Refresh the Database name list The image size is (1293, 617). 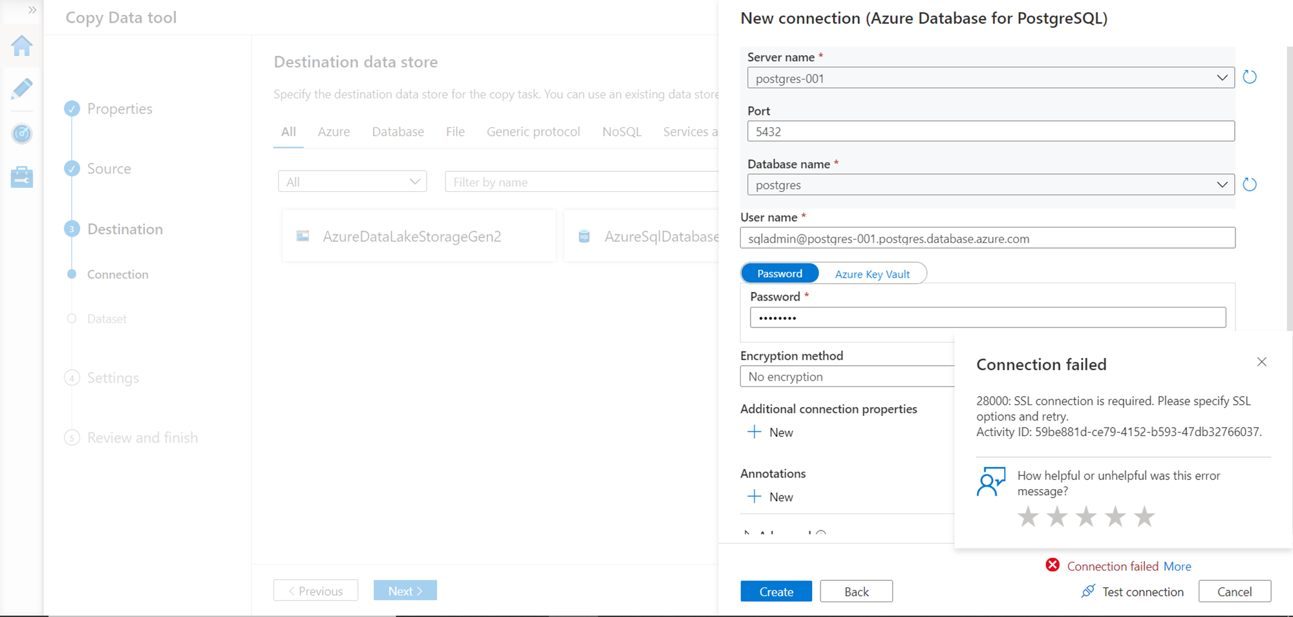pos(1250,185)
